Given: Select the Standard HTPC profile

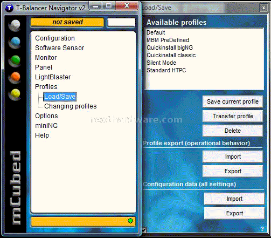Looking at the screenshot, I should (166, 70).
